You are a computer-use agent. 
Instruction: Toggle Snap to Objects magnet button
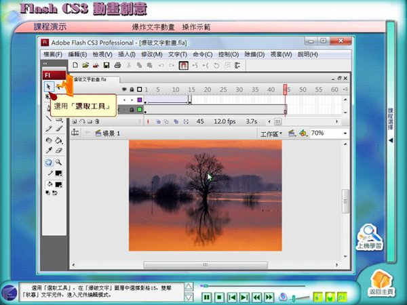point(183,65)
